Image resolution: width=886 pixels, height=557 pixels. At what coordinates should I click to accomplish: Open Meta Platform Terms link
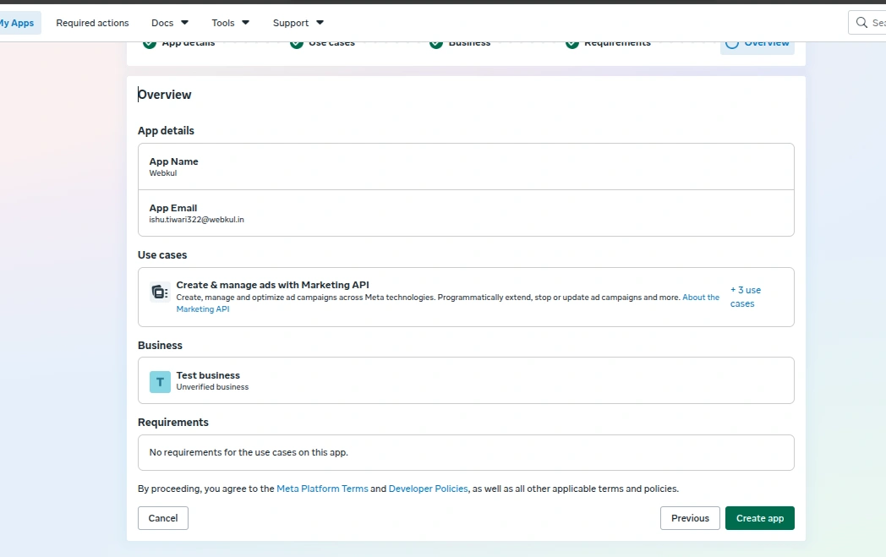coord(322,489)
